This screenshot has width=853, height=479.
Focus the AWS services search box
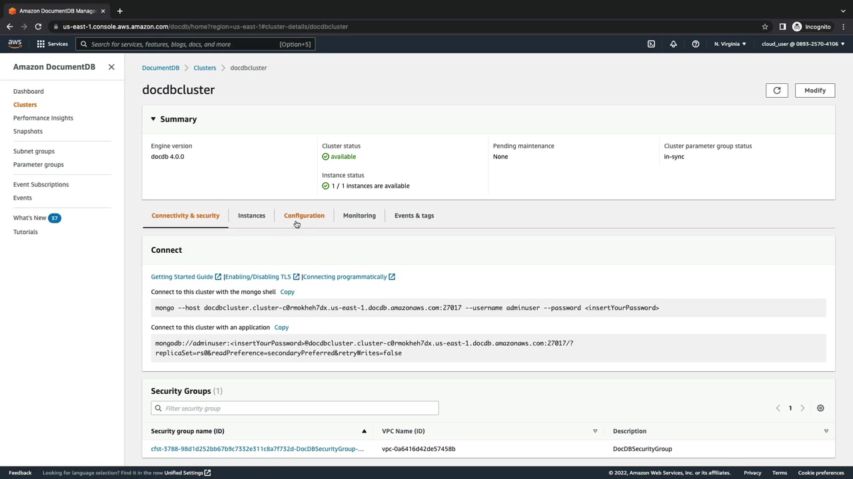tap(195, 44)
